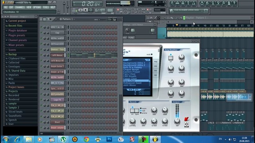
Task: Click the tempo display in transport
Action: click(x=100, y=10)
